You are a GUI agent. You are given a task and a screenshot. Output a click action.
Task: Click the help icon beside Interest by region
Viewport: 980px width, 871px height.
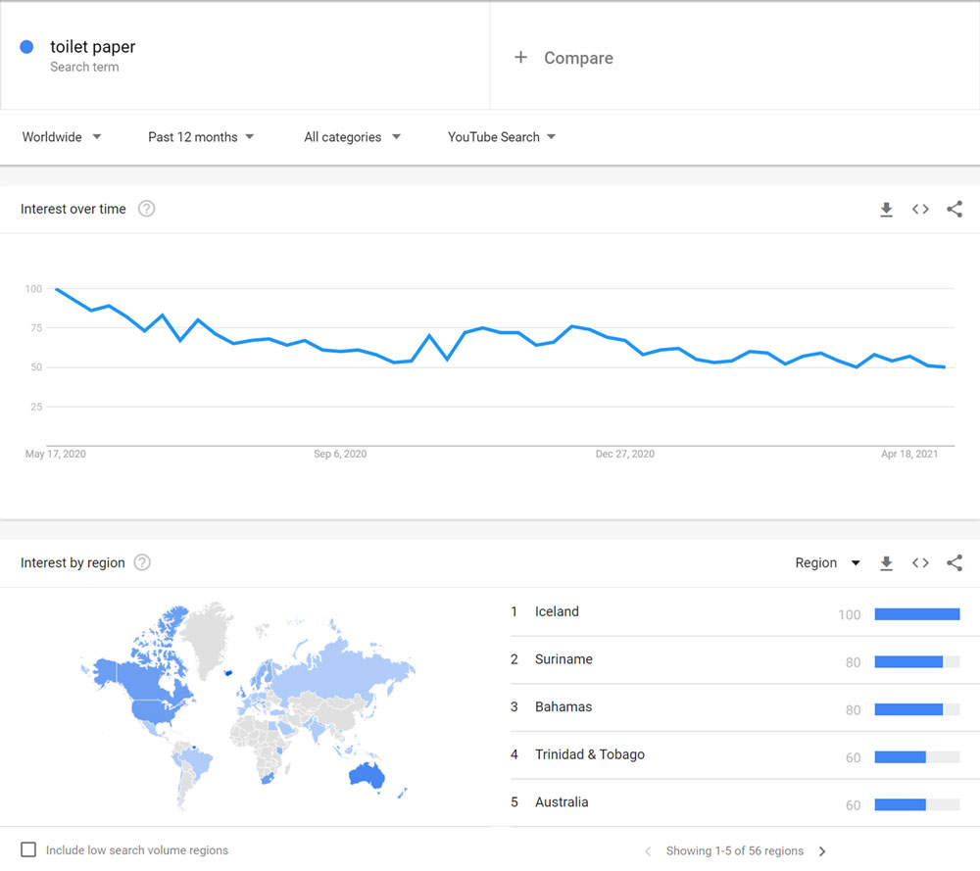[142, 562]
